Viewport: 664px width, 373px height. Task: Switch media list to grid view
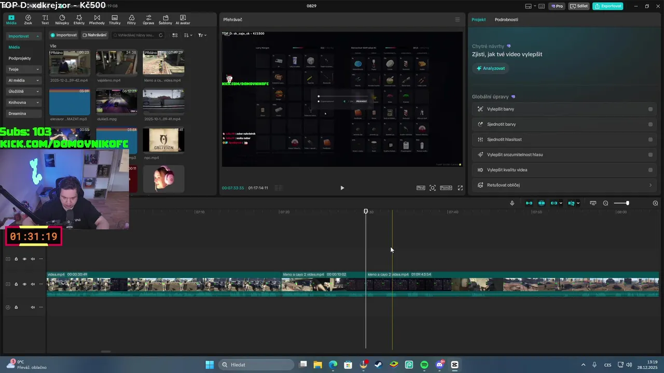[175, 35]
